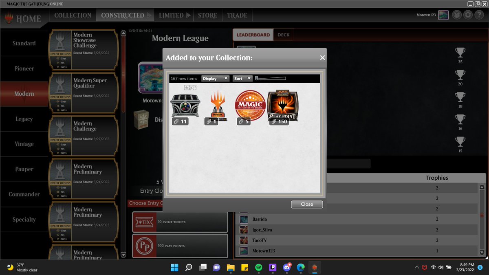Open the help question mark icon
This screenshot has width=489, height=275.
[x=479, y=15]
